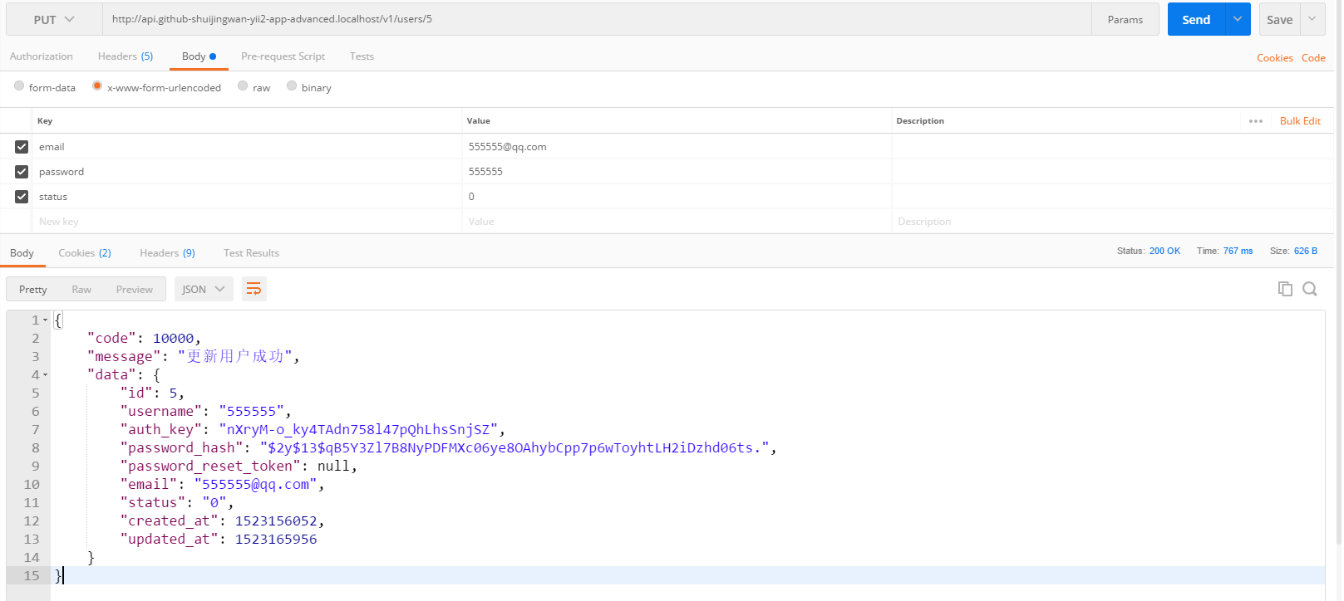
Task: Uncheck the password parameter checkbox
Action: pyautogui.click(x=22, y=172)
